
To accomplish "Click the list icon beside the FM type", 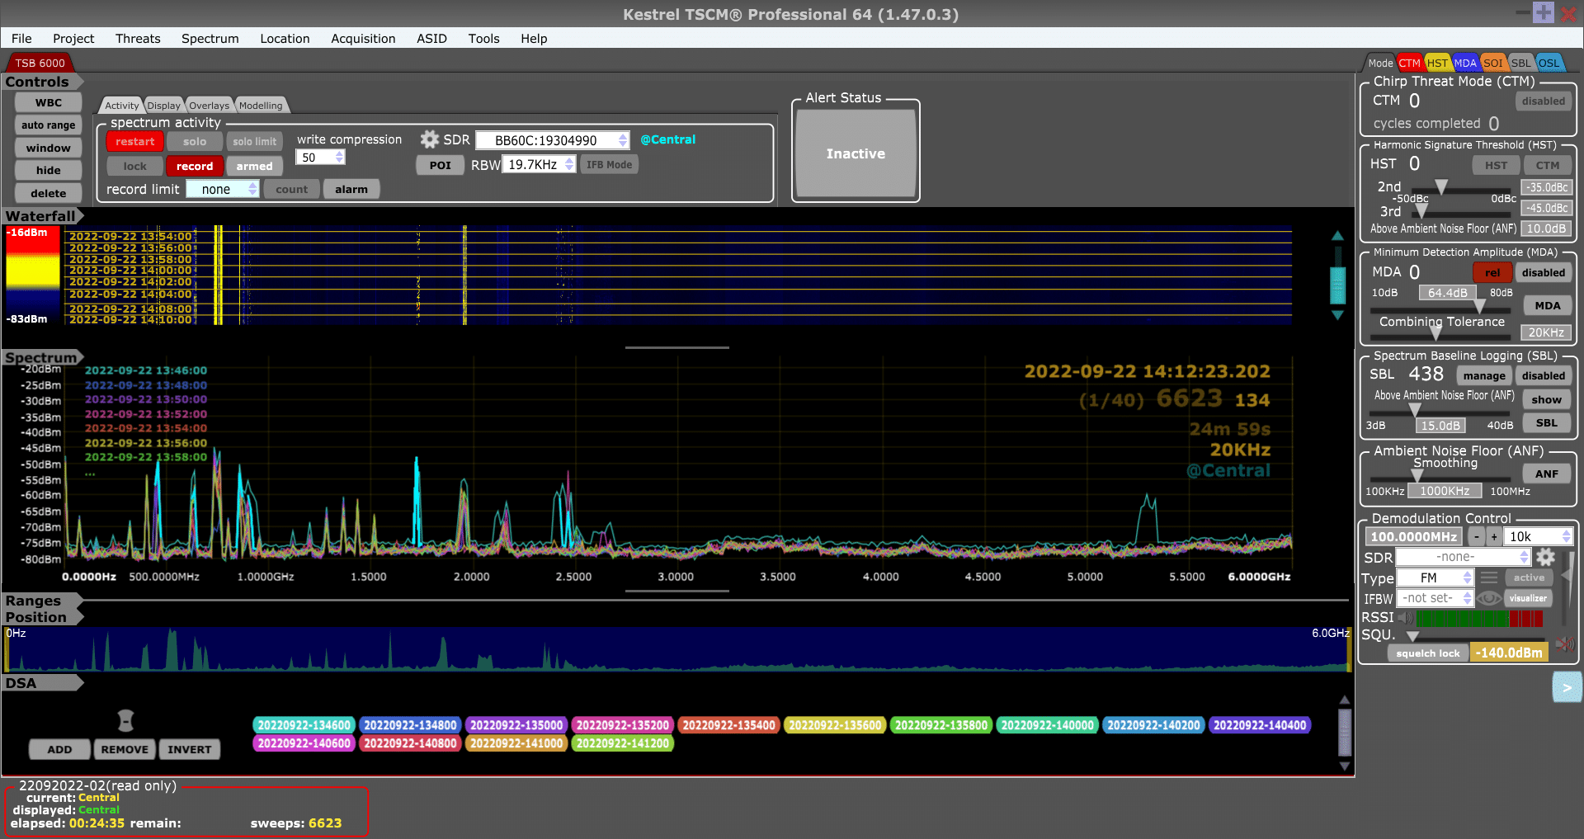I will (1489, 577).
